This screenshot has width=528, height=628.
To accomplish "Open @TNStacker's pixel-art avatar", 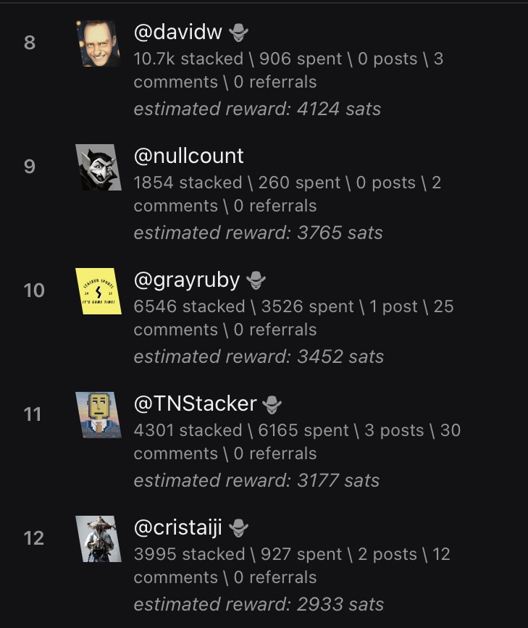I will [99, 415].
